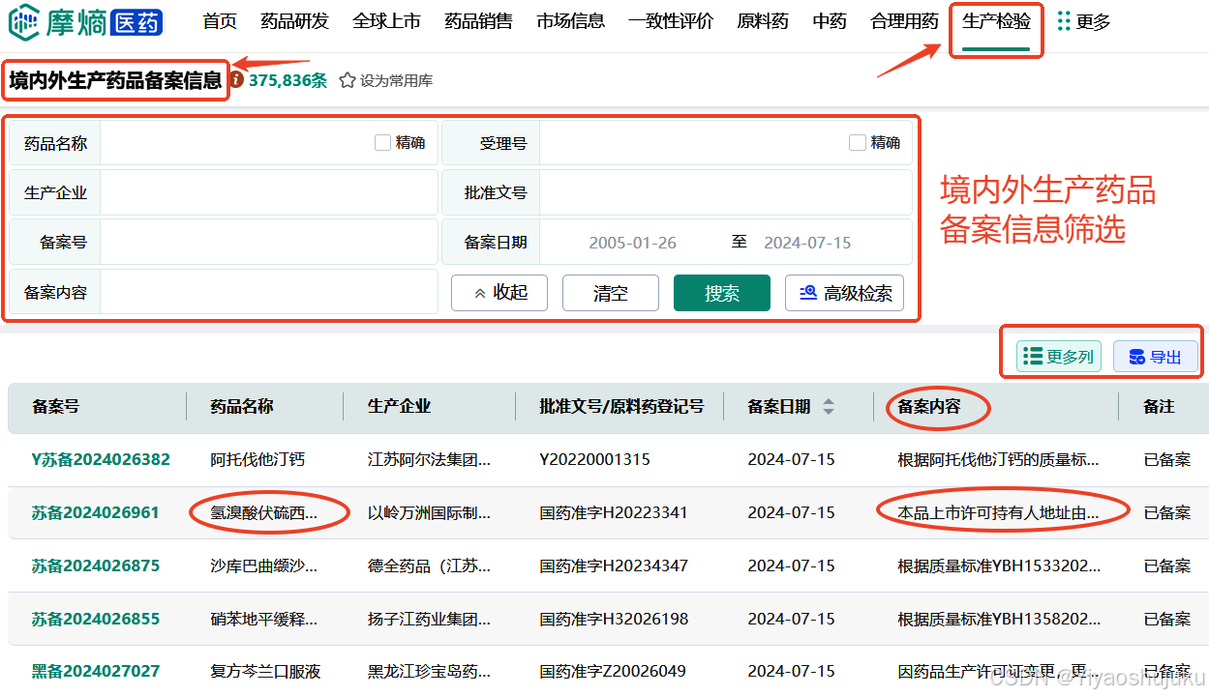This screenshot has width=1209, height=696.
Task: Click start date 2005-01-26
Action: click(633, 243)
